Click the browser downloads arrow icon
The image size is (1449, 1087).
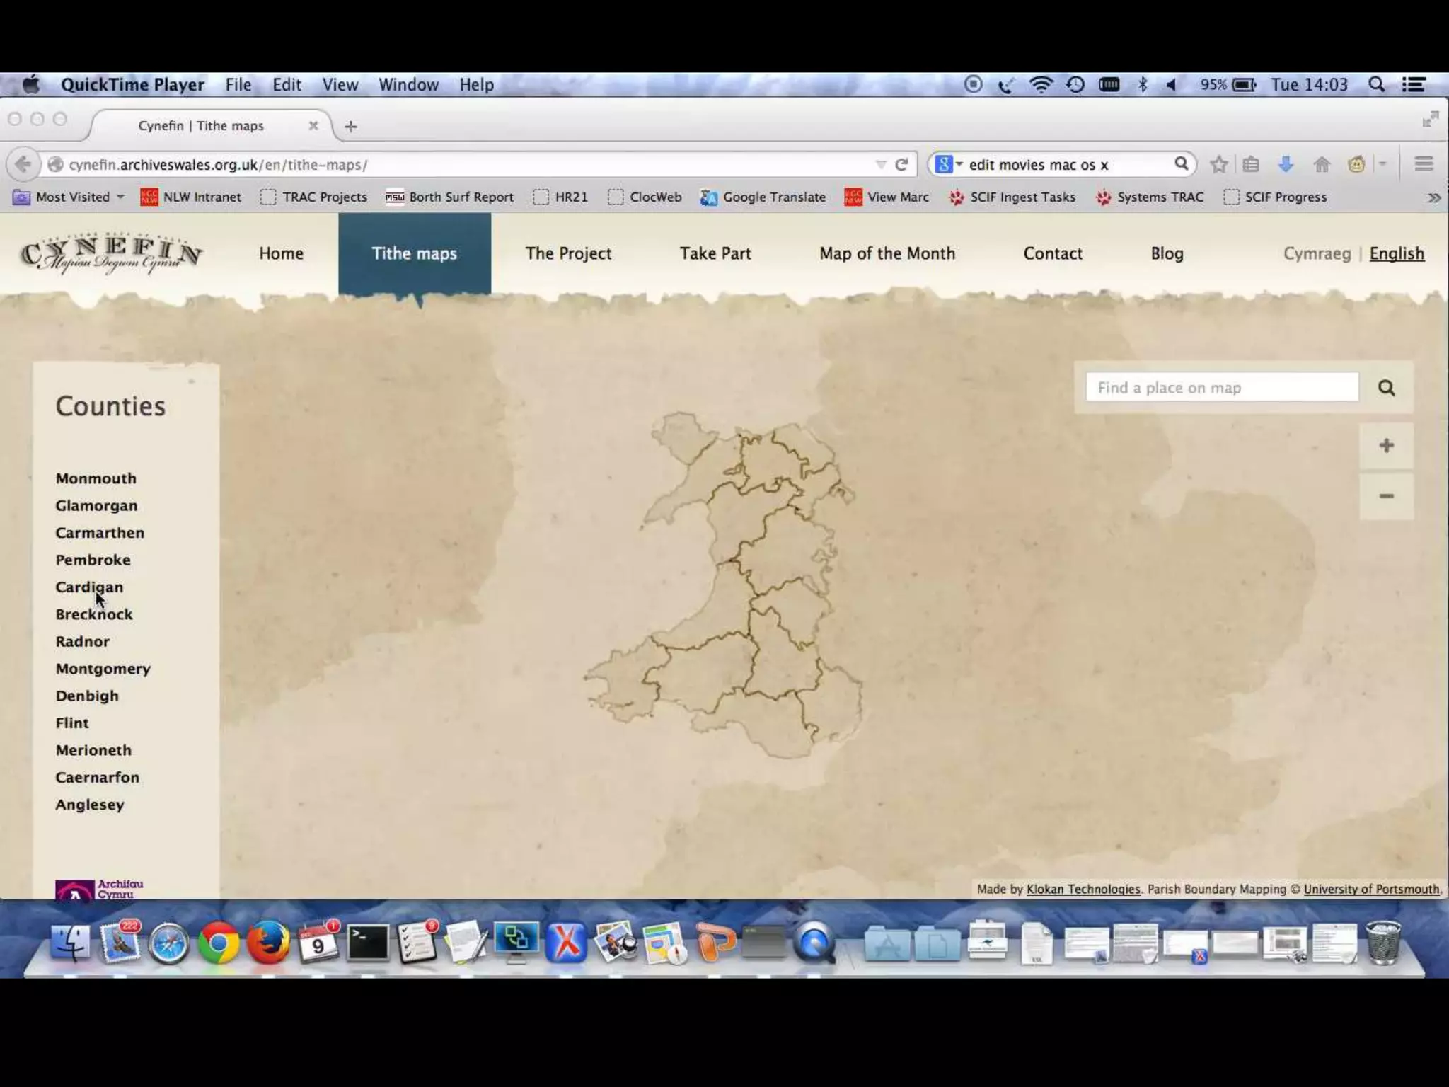pyautogui.click(x=1286, y=165)
